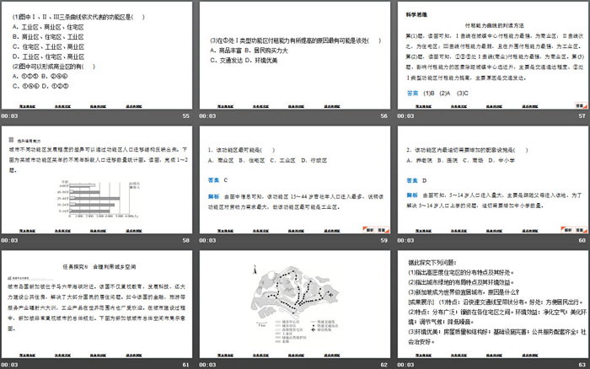Click slide number label 60

(582, 240)
